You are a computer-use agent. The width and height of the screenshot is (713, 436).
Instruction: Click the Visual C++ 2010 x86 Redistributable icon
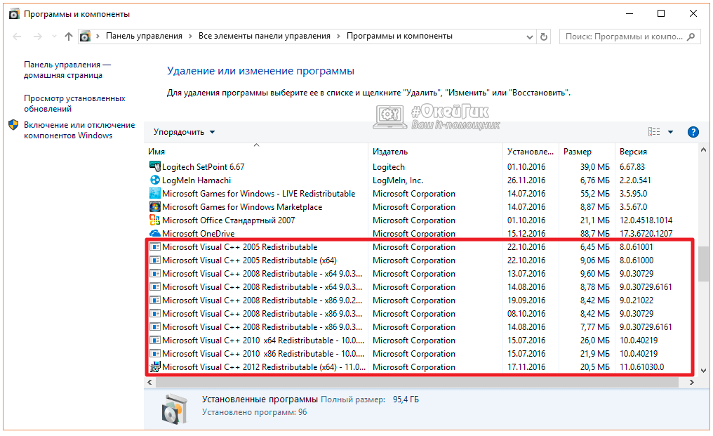[x=155, y=354]
